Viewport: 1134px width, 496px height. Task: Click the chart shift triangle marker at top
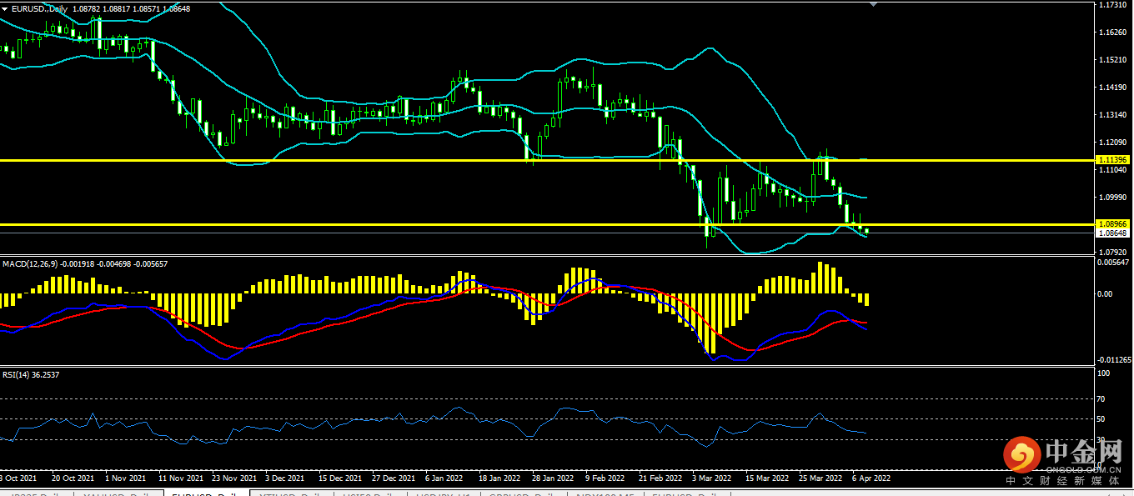[x=873, y=4]
